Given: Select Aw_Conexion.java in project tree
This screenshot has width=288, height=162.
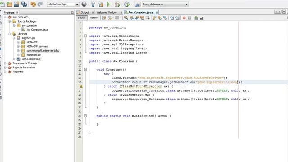Looking at the screenshot, I should [37, 30].
